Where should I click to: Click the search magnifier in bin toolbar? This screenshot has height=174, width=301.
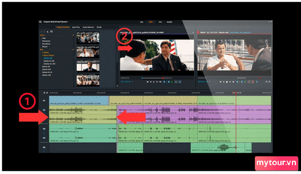click(48, 32)
